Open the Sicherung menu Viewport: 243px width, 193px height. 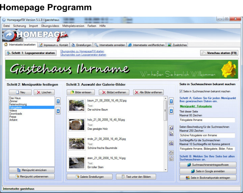[x=19, y=26]
